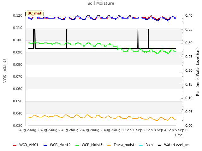Viewport: 202px width, 151px height.
Task: Click the VWC (m3/m3) axis label
Action: click(4, 71)
